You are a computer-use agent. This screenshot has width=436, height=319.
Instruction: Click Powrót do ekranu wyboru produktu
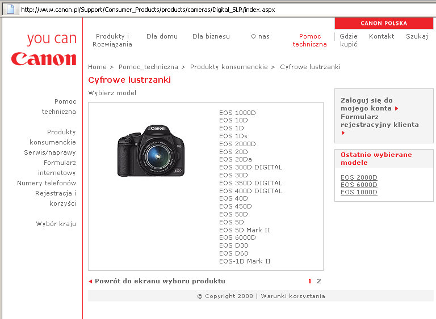(160, 281)
